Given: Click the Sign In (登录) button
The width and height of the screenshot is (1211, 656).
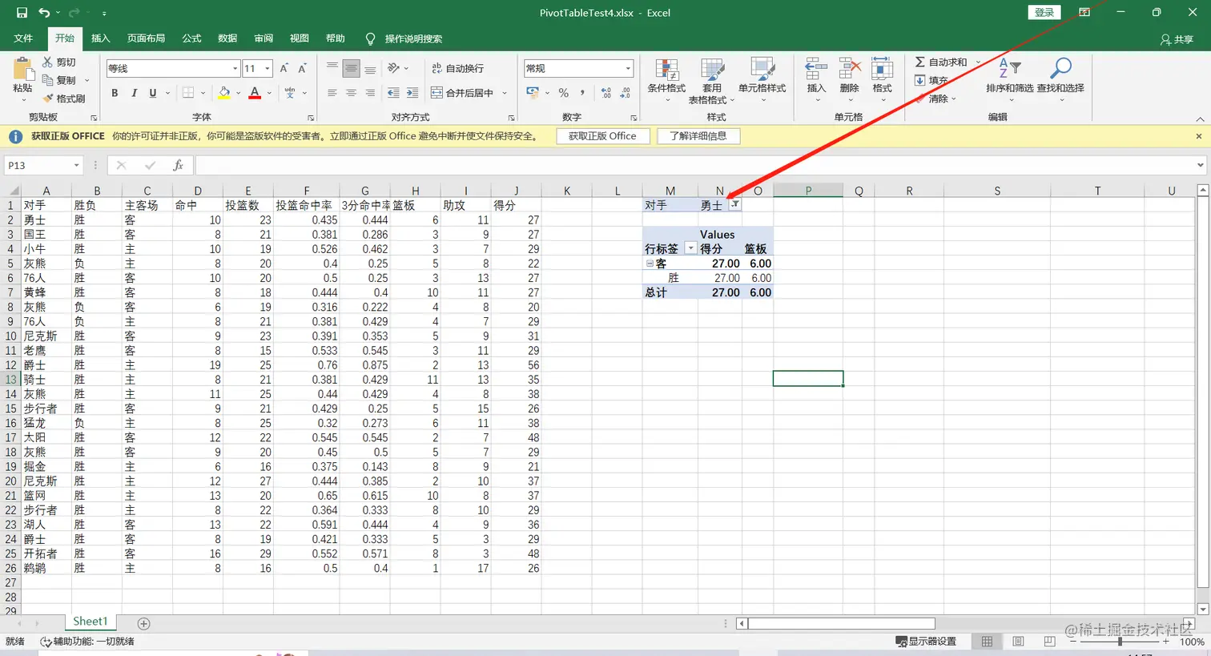Looking at the screenshot, I should pyautogui.click(x=1044, y=12).
